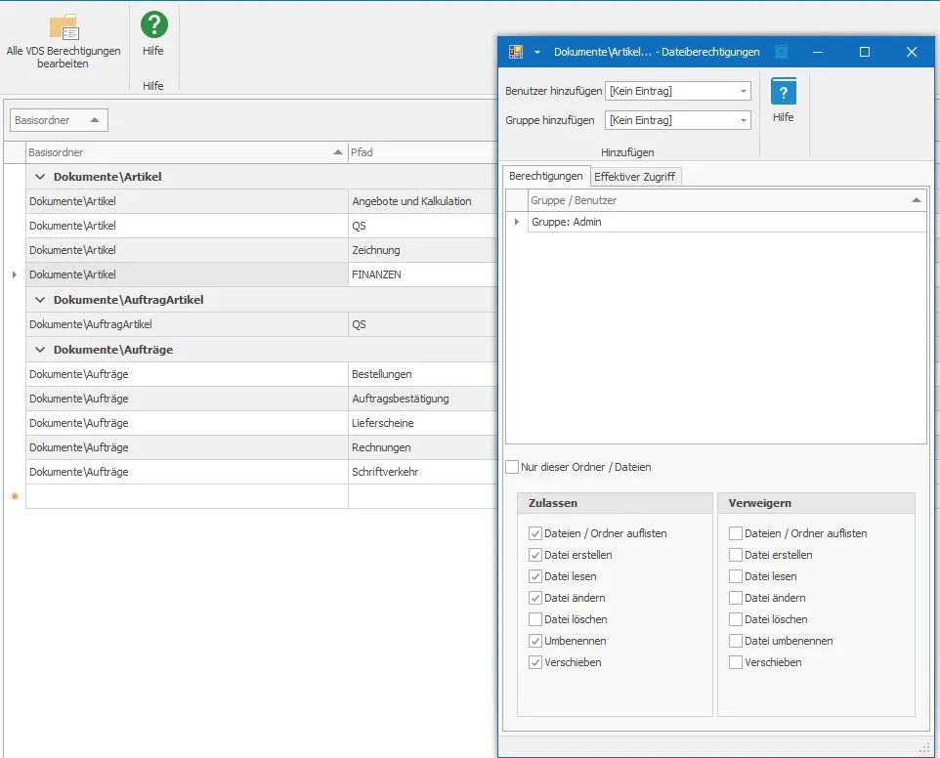
Task: Select the Berechtigungen tab
Action: [545, 176]
